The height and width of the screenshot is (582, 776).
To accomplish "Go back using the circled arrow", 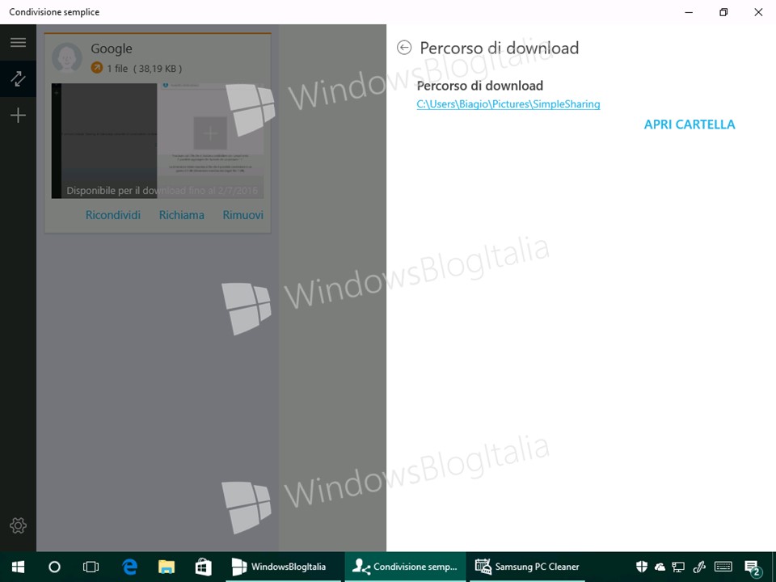I will click(404, 48).
